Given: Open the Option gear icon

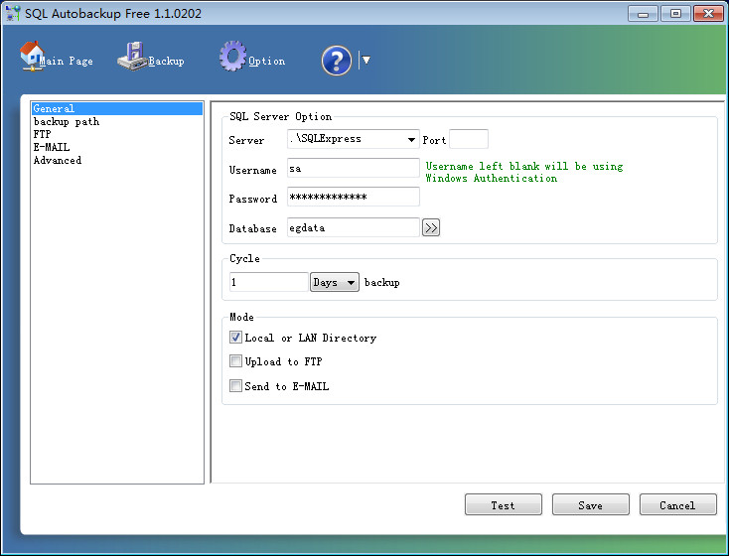Looking at the screenshot, I should coord(233,56).
